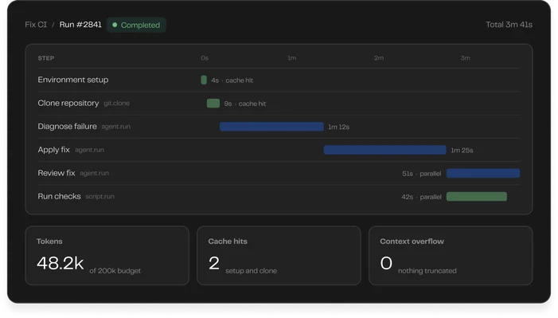Click the Cache hits value 2
This screenshot has height=318, width=558.
pos(214,264)
